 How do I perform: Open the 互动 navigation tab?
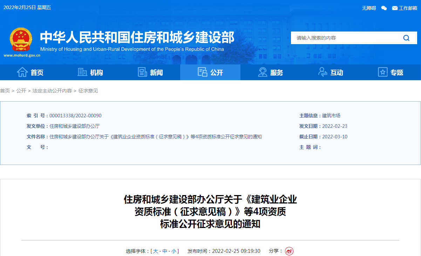331,72
